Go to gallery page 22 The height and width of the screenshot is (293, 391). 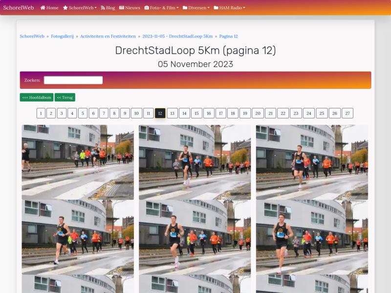point(283,113)
